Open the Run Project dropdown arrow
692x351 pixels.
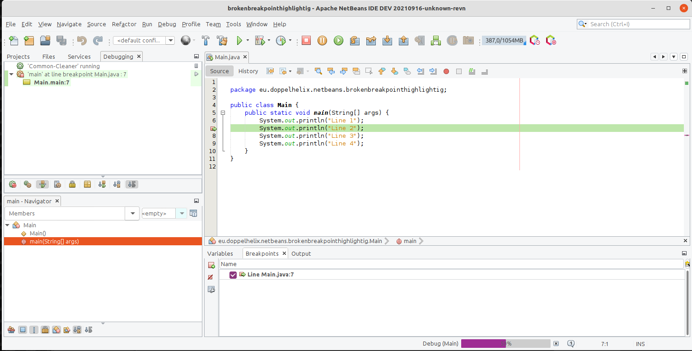248,41
